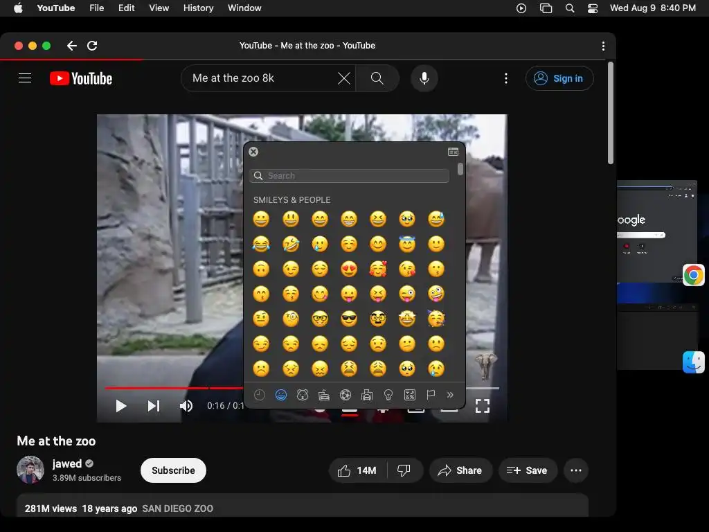Click the Sign in button
709x532 pixels.
(559, 78)
